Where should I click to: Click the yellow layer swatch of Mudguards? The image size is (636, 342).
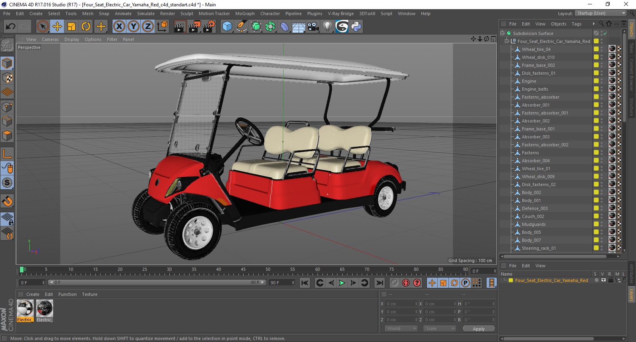tap(596, 224)
